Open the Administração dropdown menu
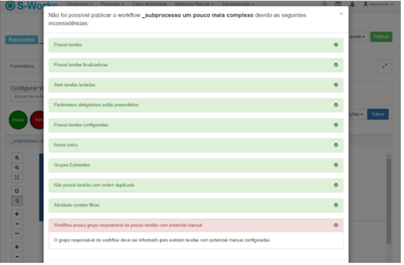Screen dimensions: 404x265 coord(238,4)
